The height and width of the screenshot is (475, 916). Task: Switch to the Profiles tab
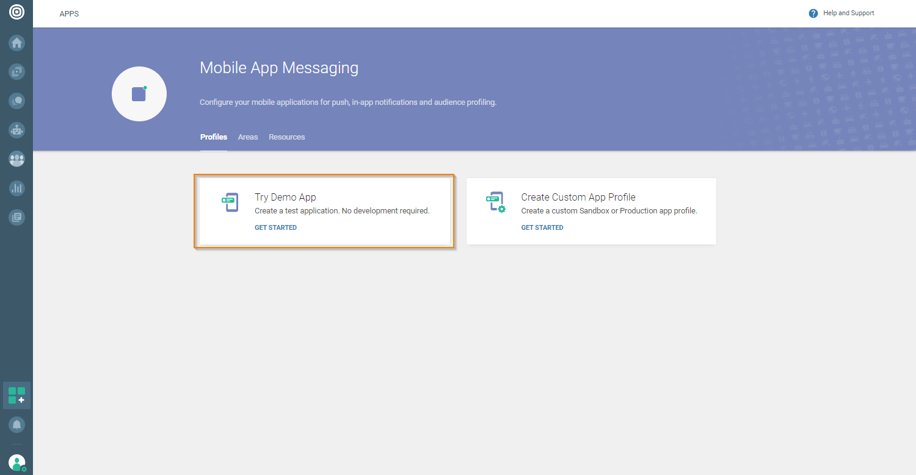[x=213, y=137]
